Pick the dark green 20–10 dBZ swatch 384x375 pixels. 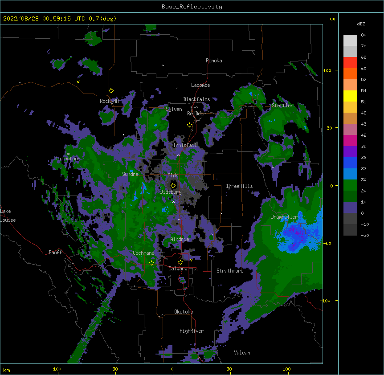click(x=350, y=196)
